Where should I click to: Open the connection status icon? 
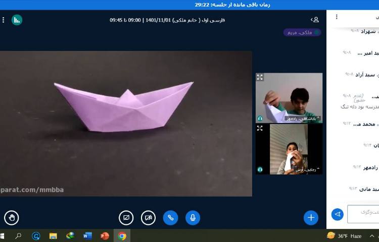click(17, 20)
